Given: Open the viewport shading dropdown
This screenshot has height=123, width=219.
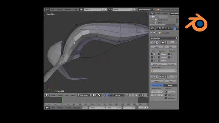Looking at the screenshot, I should coord(94,95).
